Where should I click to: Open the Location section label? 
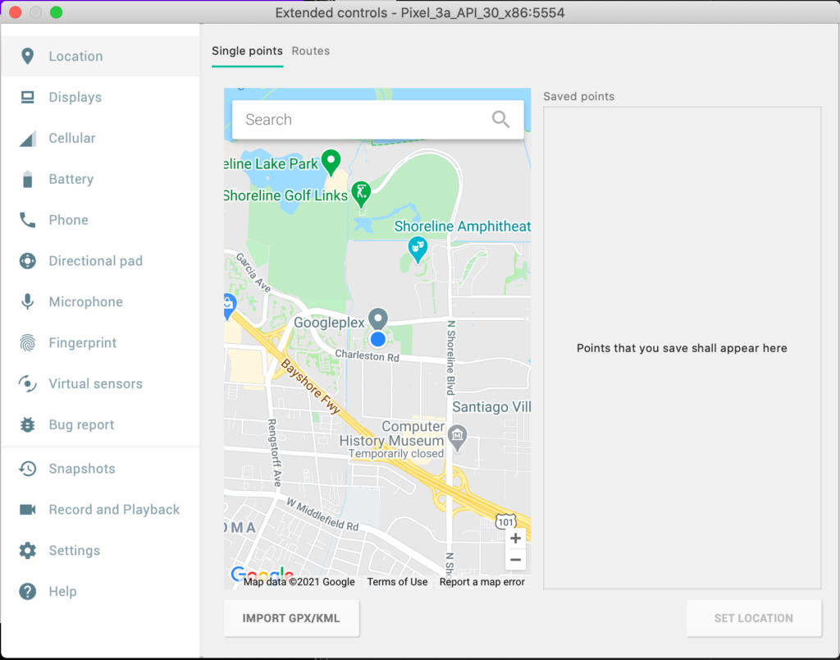click(75, 57)
